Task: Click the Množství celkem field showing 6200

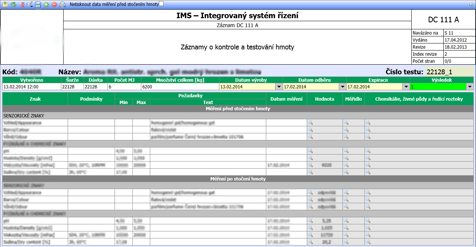Action: (x=180, y=87)
